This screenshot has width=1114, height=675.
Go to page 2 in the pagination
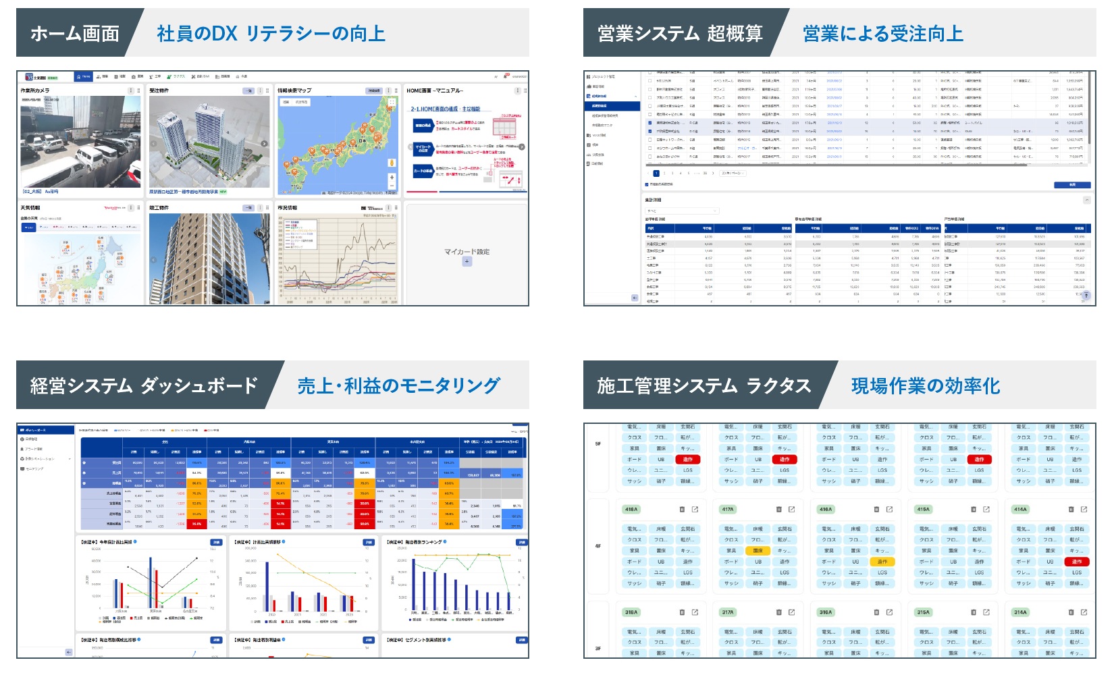[664, 173]
